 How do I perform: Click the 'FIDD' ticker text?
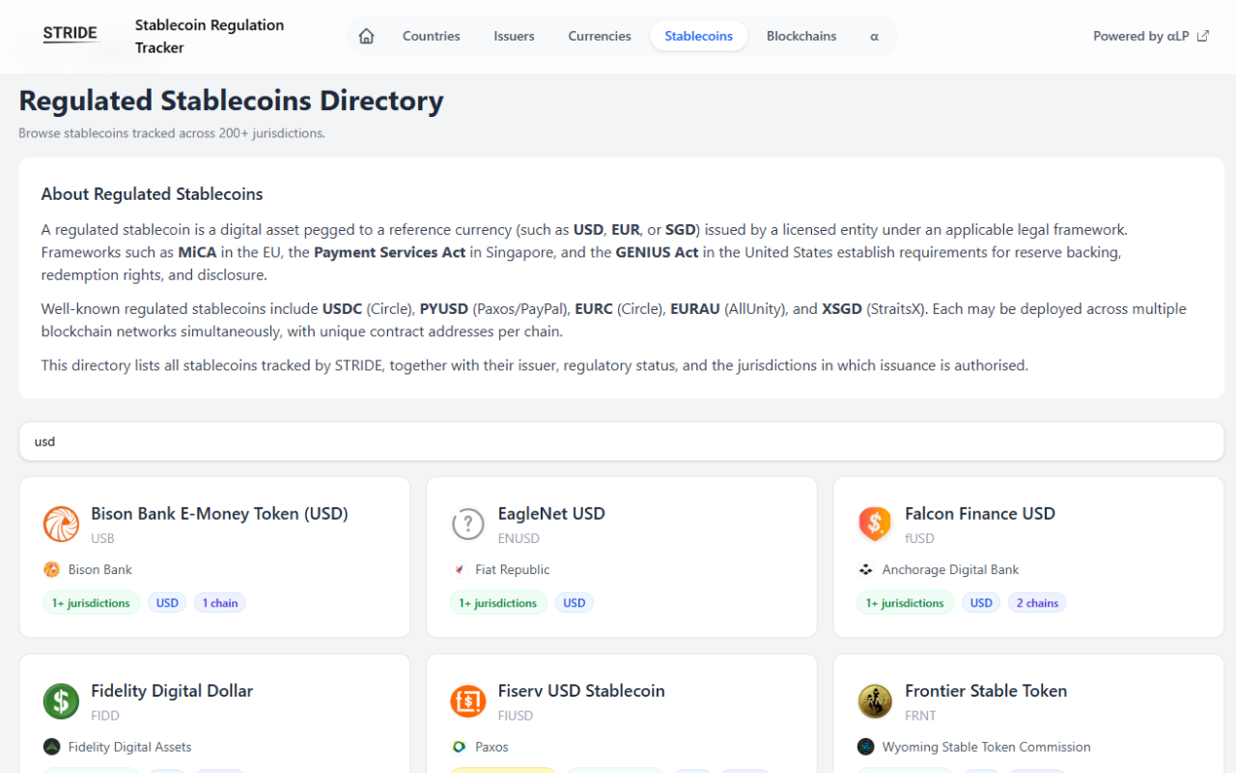point(105,716)
